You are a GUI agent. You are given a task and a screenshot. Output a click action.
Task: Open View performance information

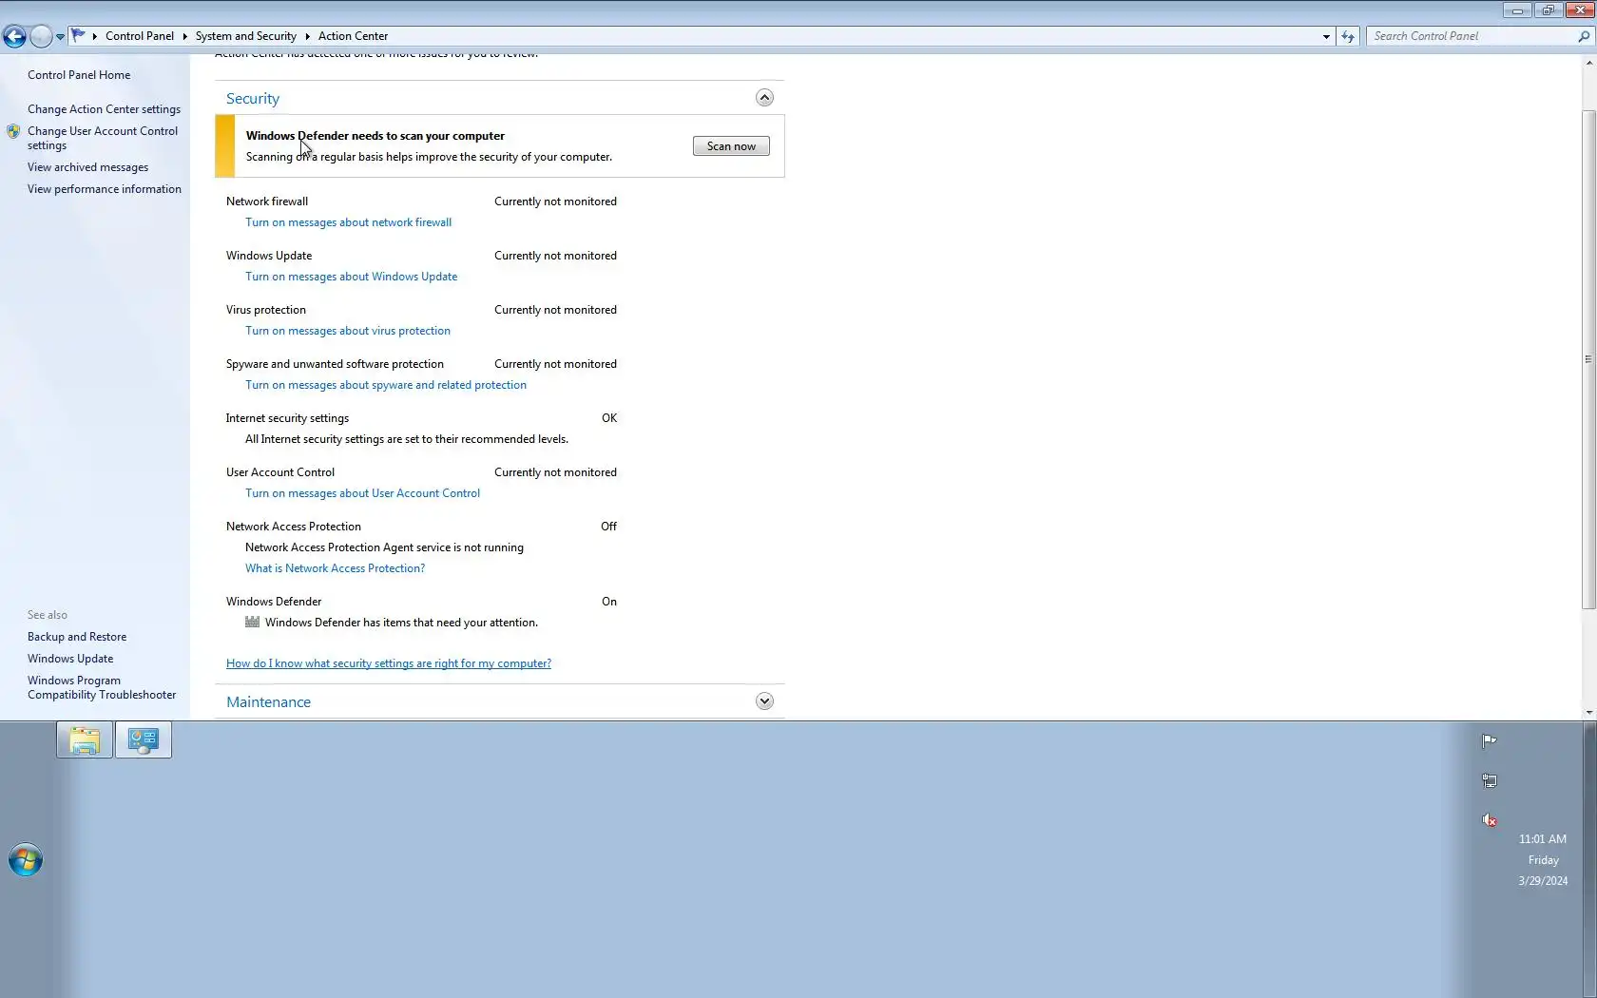coord(105,189)
